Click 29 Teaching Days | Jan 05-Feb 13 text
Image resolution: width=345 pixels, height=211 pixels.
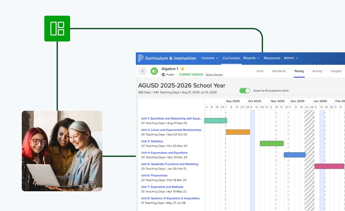pos(164,169)
